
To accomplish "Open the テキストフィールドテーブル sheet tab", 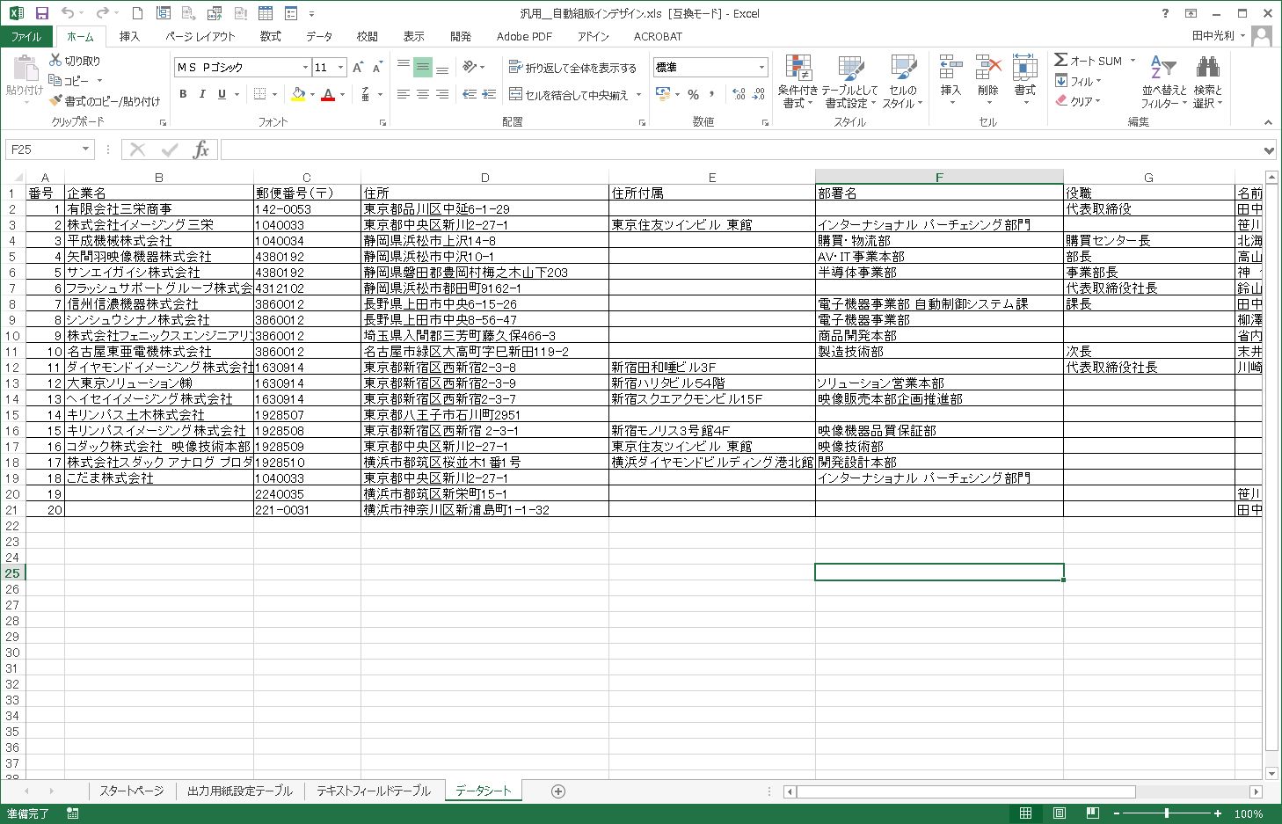I will [x=374, y=791].
